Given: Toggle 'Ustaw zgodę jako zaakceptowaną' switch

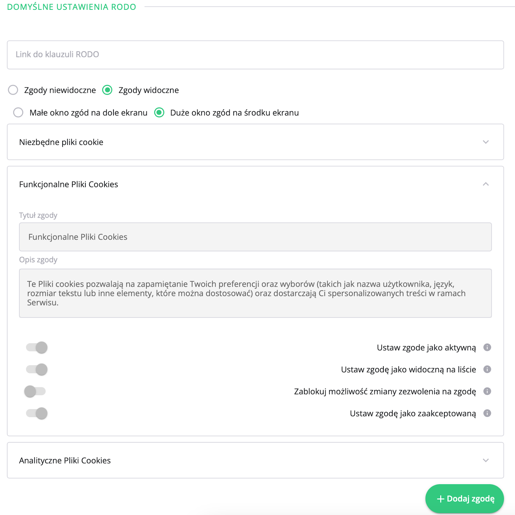Looking at the screenshot, I should [x=37, y=413].
